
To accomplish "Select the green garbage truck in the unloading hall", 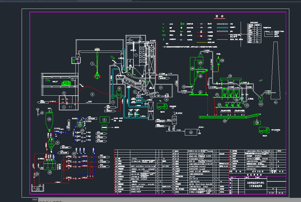I will point(66,83).
